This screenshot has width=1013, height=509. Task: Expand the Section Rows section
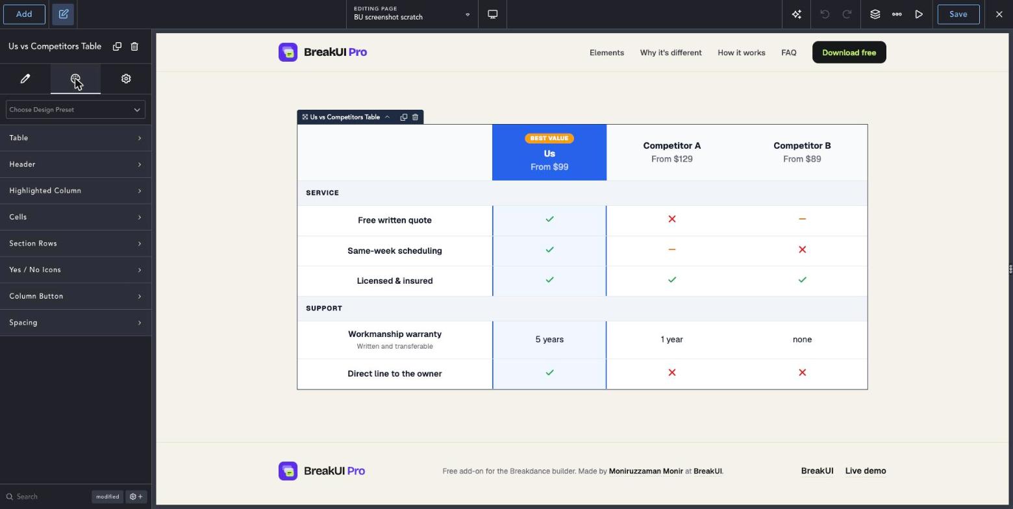pos(75,243)
